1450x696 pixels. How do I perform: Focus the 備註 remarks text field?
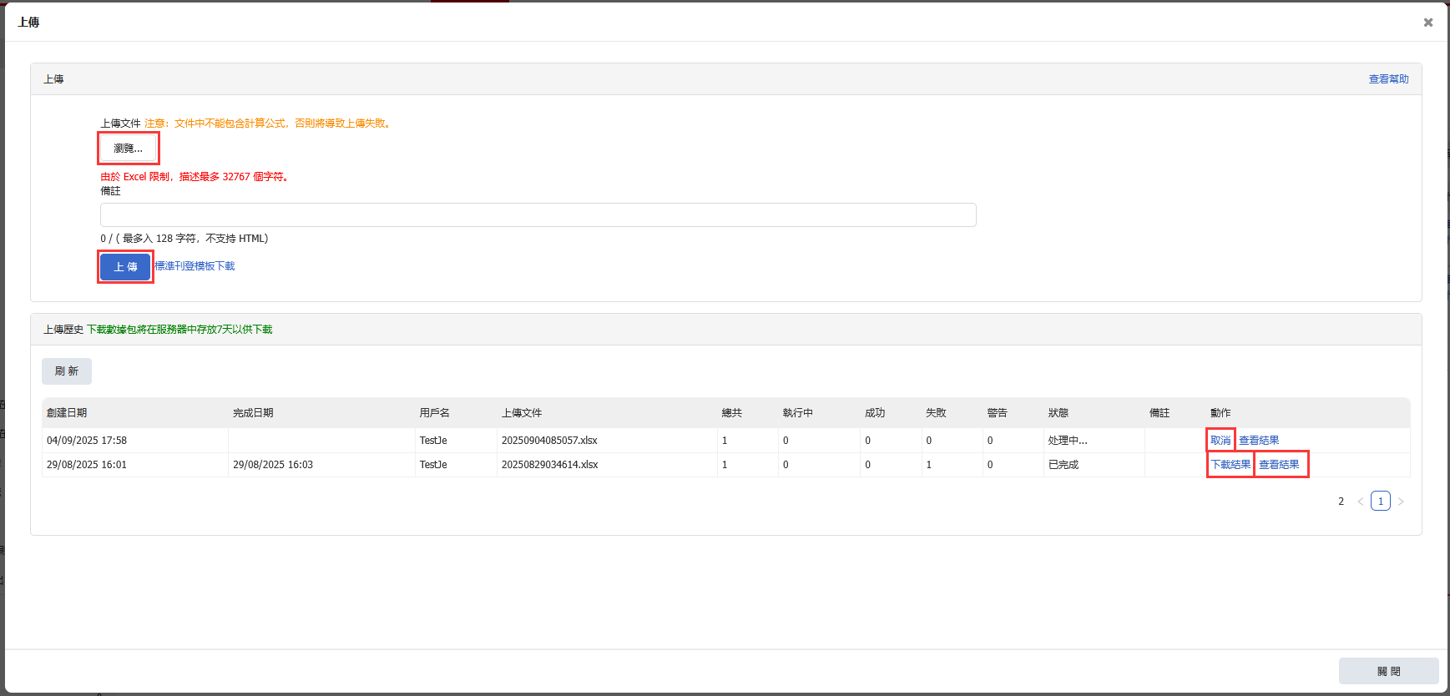pos(538,215)
